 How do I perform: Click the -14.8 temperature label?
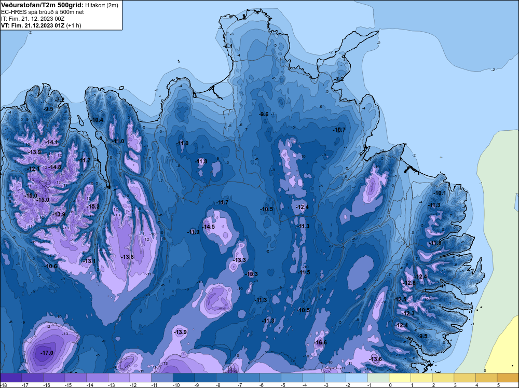click(55, 167)
